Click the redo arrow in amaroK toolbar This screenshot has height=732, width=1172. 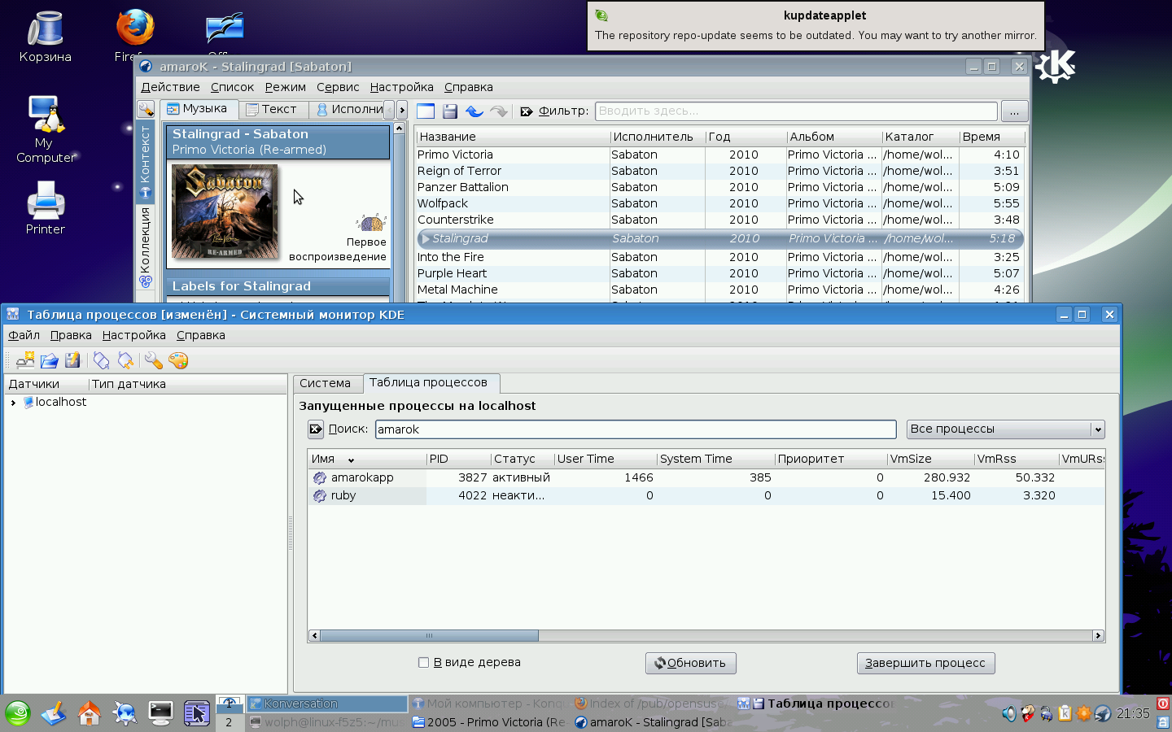coord(498,111)
